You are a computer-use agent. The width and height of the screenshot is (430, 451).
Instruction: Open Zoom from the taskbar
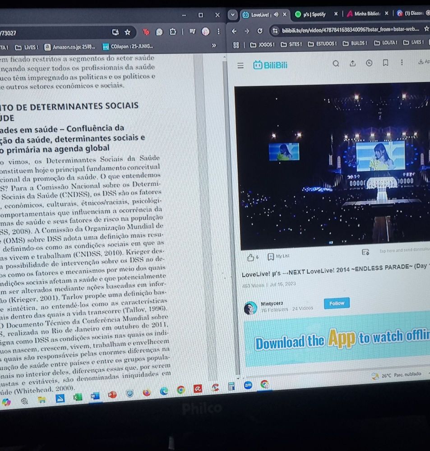[x=248, y=385]
